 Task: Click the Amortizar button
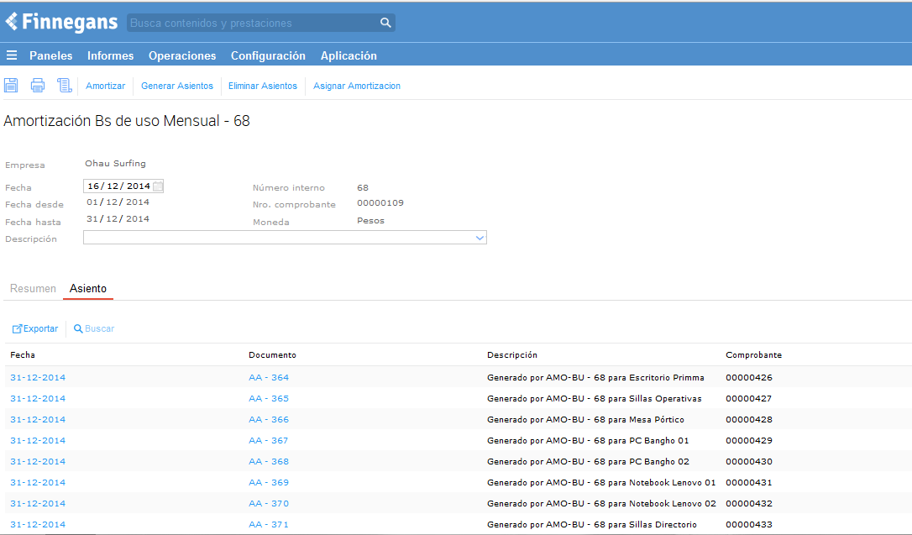105,86
